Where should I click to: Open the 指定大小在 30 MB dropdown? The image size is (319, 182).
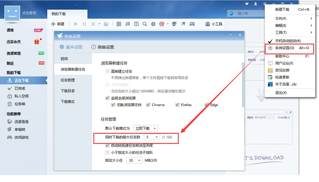pyautogui.click(x=134, y=160)
